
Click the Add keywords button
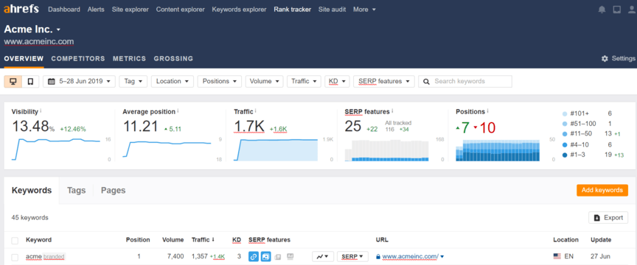click(602, 191)
